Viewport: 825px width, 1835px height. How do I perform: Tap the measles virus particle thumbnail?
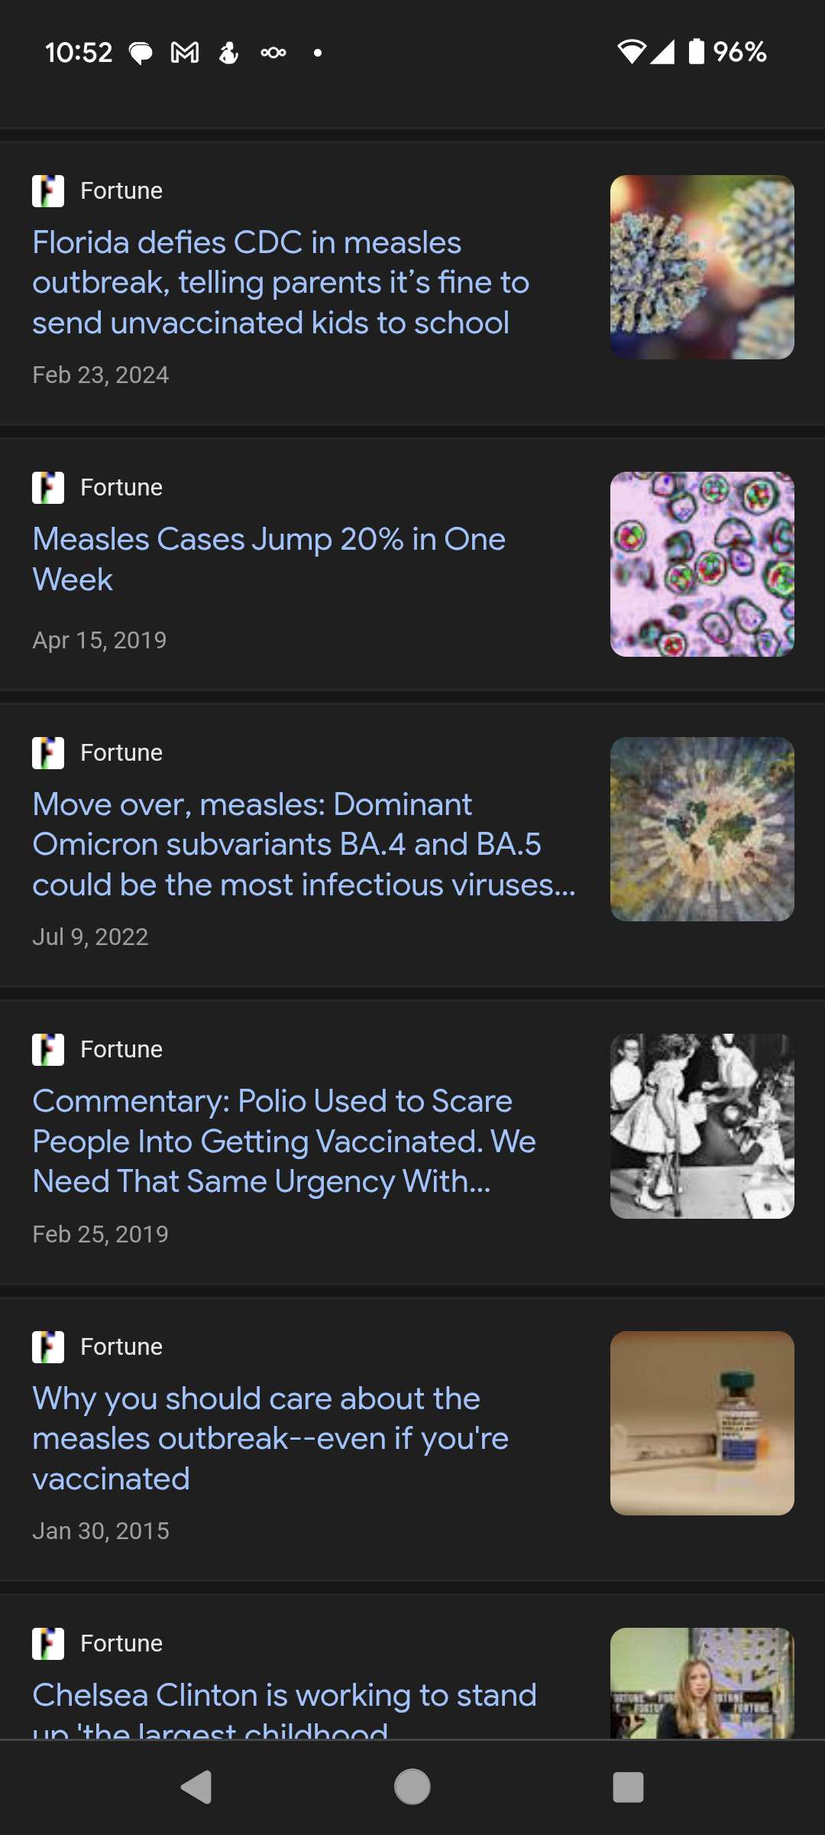[702, 268]
